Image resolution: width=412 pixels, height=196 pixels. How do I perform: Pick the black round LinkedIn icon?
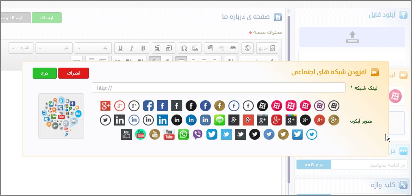177,120
